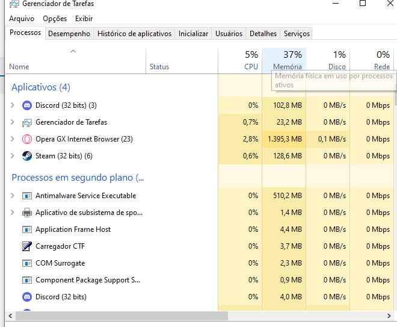
Task: Click the background Discord (32 bits) icon
Action: click(27, 297)
